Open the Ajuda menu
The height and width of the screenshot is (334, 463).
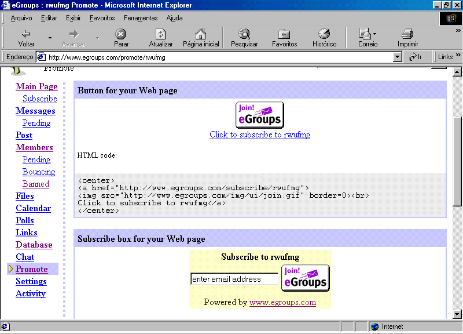(x=174, y=18)
